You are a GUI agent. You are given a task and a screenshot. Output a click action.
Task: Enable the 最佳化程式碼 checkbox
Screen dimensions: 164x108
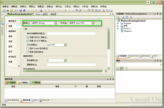pos(28,52)
